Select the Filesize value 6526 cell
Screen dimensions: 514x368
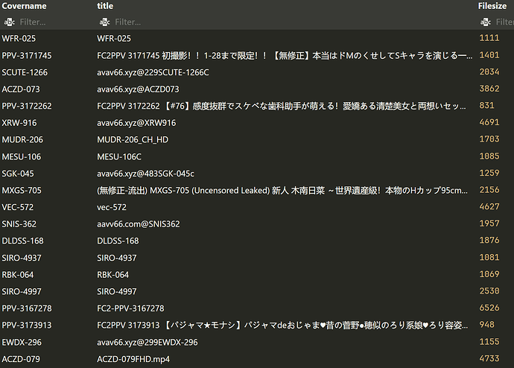(489, 308)
